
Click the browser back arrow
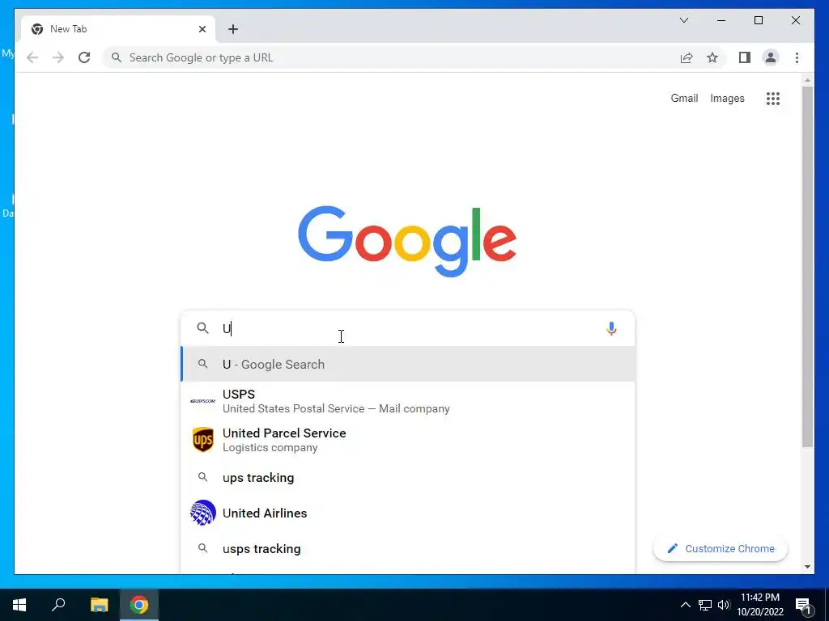click(32, 57)
